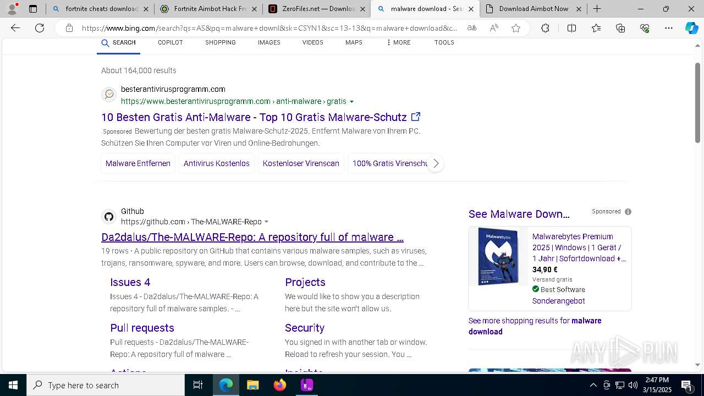Image resolution: width=704 pixels, height=396 pixels.
Task: Switch to Download Aimbot Now tab
Action: click(x=527, y=9)
